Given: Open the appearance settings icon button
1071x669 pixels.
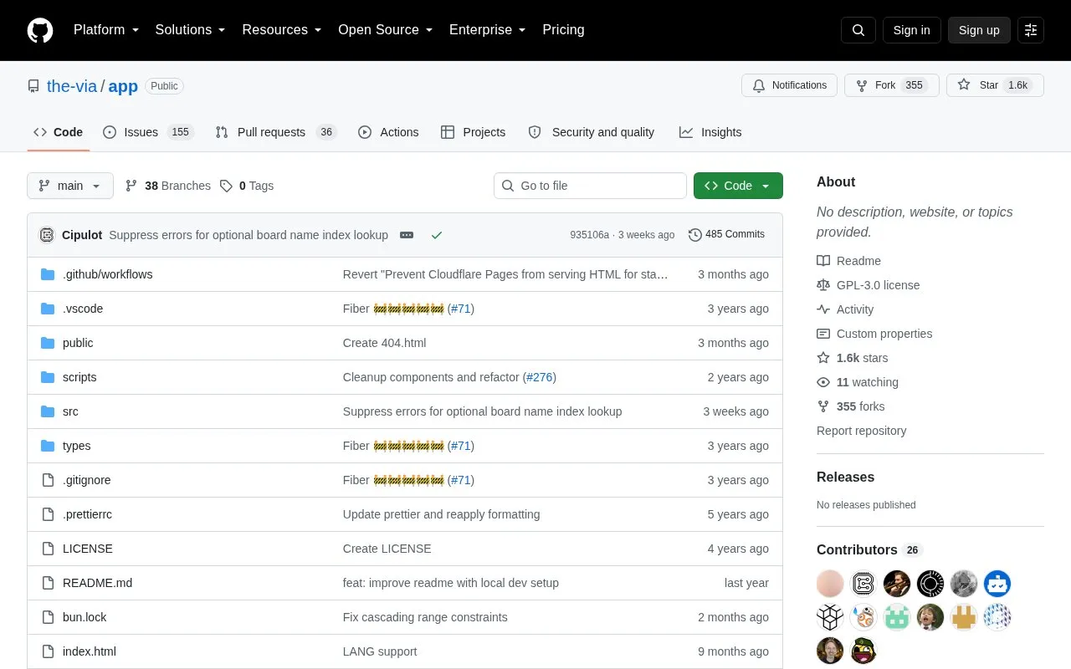Looking at the screenshot, I should click(x=1031, y=30).
